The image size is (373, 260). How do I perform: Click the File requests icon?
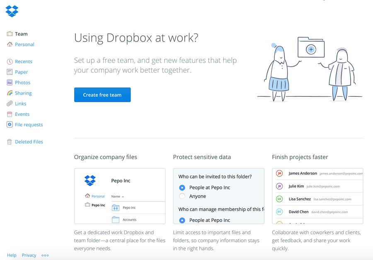point(10,125)
